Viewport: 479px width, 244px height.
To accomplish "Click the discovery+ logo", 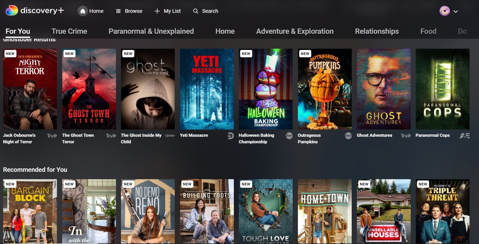I will pyautogui.click(x=35, y=10).
